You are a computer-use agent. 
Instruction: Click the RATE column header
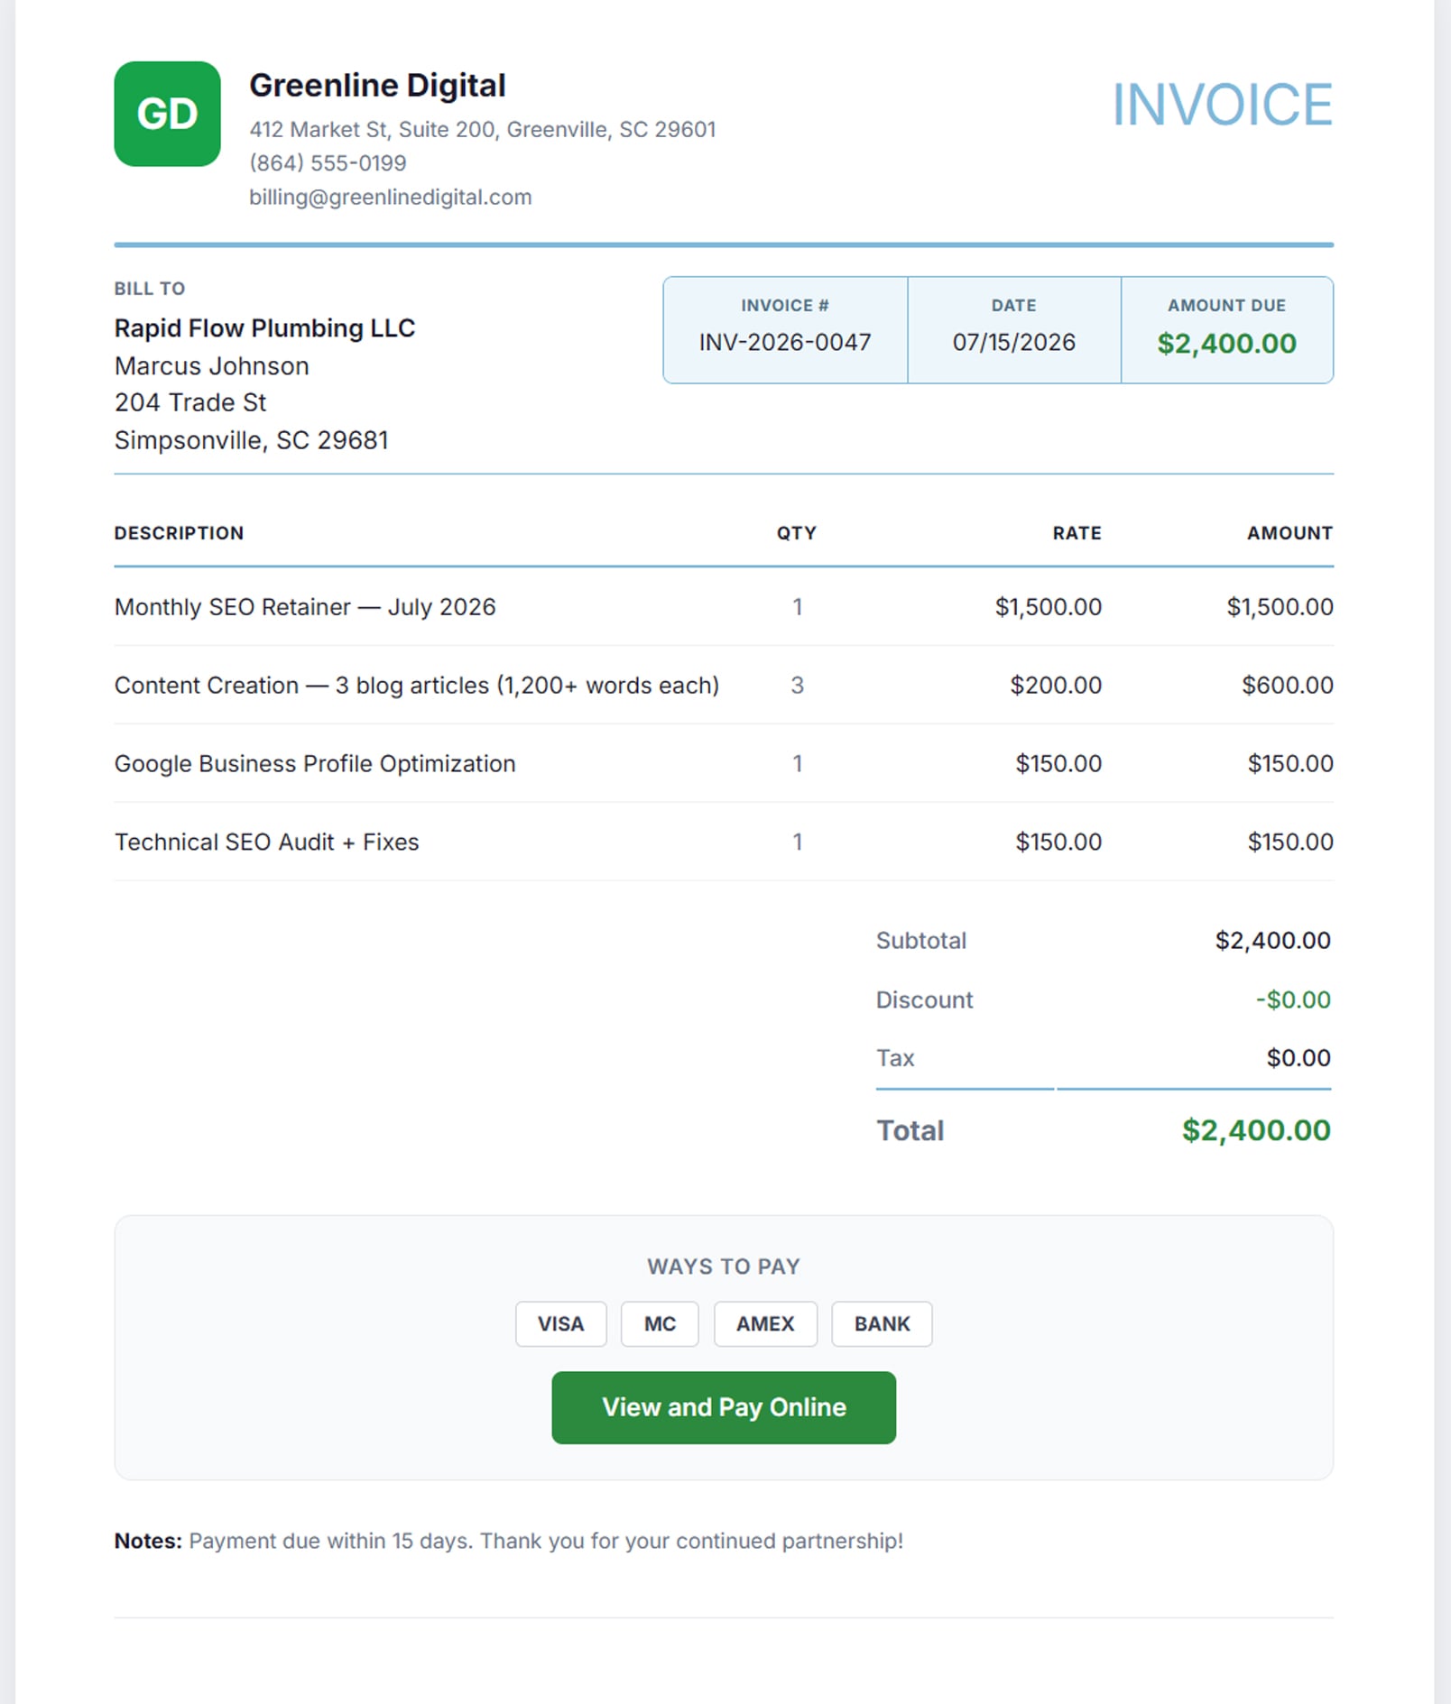[x=1077, y=533]
